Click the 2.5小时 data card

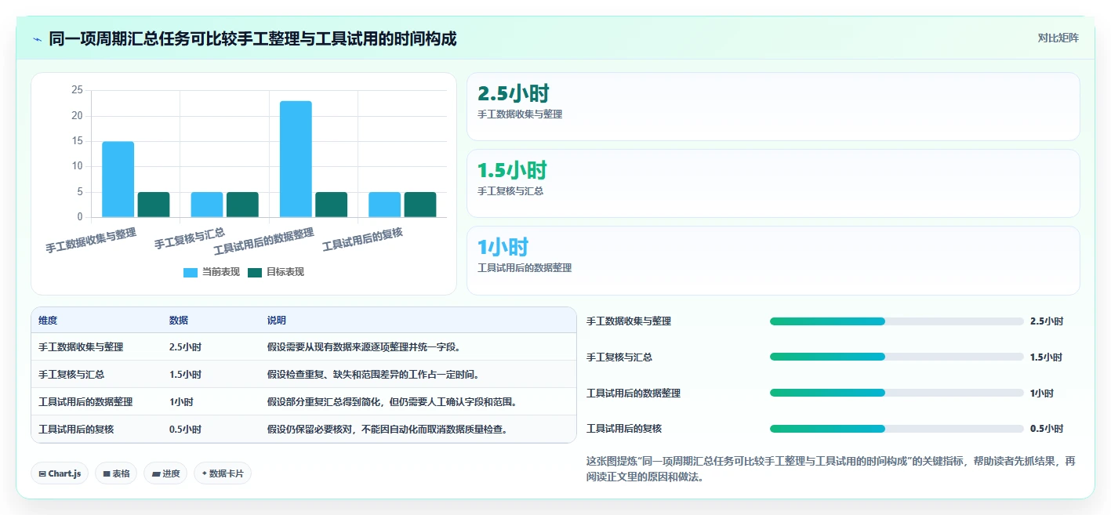coord(773,107)
